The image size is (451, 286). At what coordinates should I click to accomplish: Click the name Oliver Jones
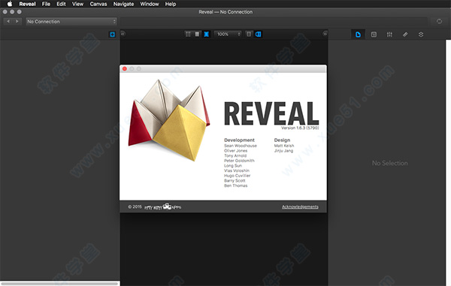coord(235,151)
